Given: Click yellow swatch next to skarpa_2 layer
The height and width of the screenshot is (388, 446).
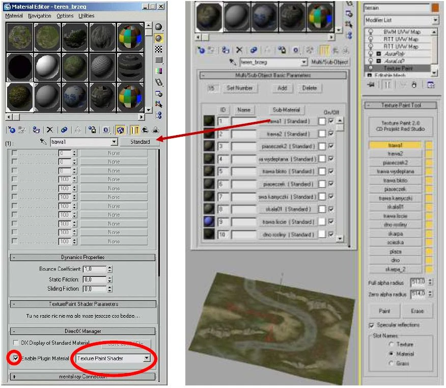Looking at the screenshot, I should (429, 269).
